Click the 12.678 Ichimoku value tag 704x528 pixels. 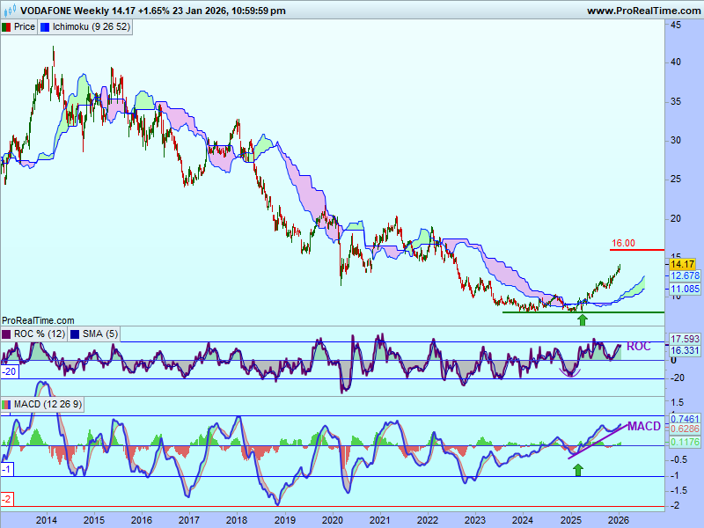coord(684,275)
